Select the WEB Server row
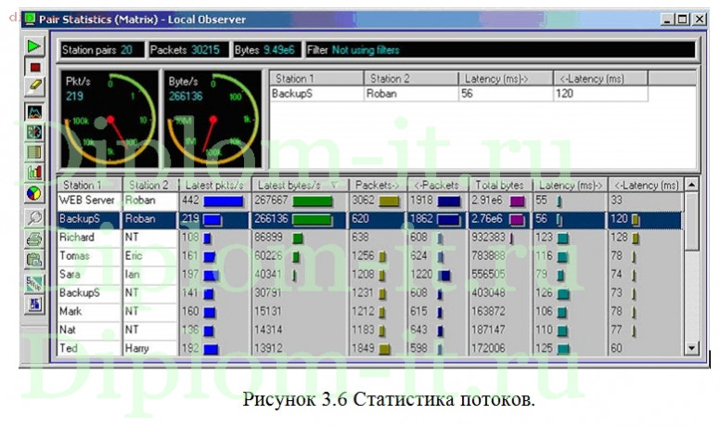This screenshot has width=720, height=427. tap(370, 201)
